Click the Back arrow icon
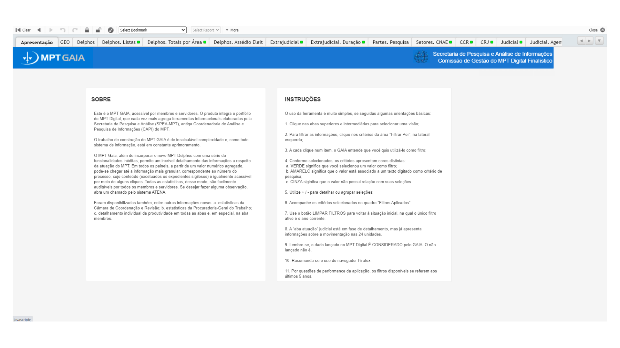This screenshot has height=348, width=620. pos(39,30)
